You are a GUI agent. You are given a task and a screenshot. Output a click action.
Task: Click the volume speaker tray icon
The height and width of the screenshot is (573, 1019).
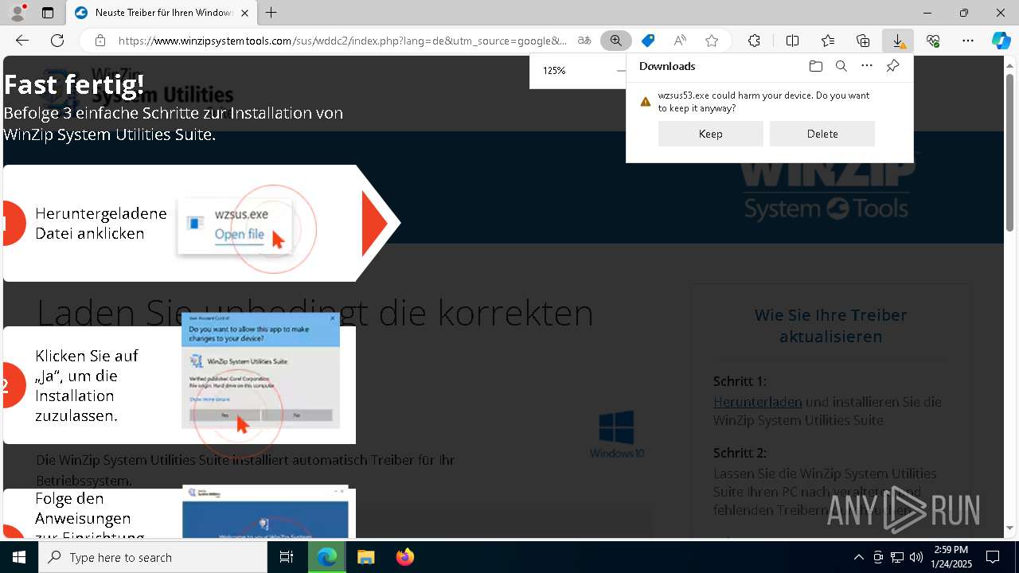[916, 557]
